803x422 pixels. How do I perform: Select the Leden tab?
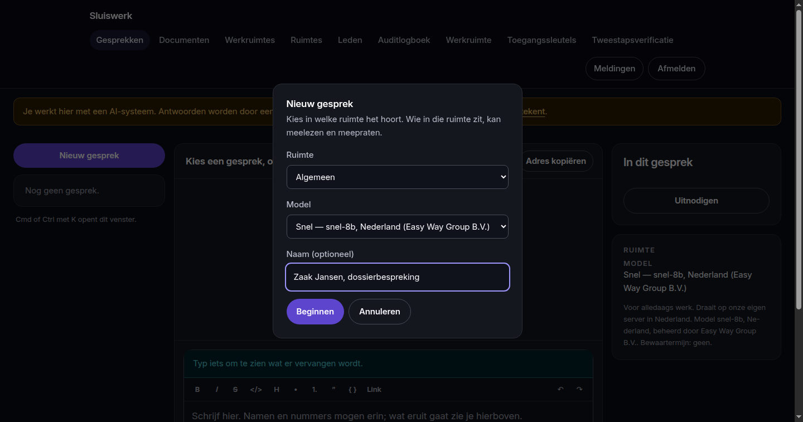click(x=350, y=40)
